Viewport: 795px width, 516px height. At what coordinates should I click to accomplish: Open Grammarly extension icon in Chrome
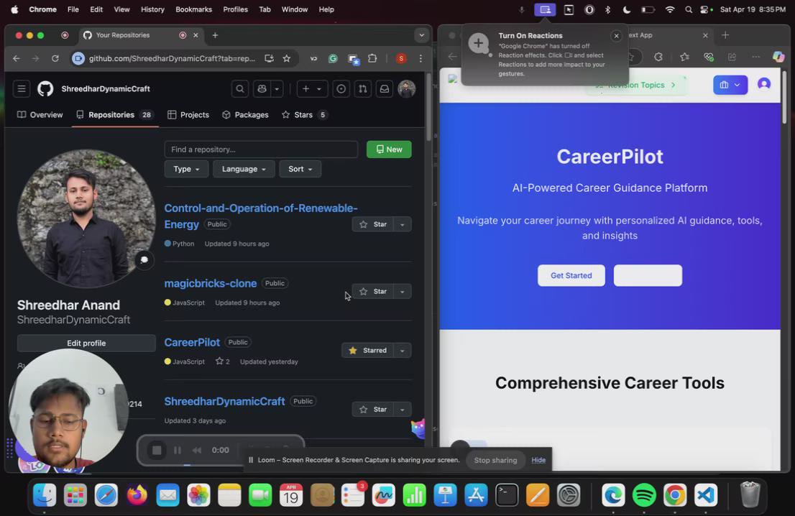point(333,58)
